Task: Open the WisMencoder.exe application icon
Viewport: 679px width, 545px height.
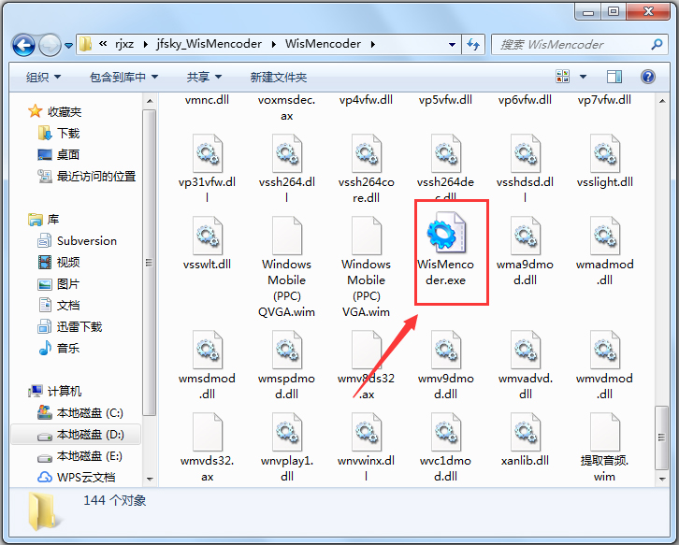Action: click(x=445, y=233)
